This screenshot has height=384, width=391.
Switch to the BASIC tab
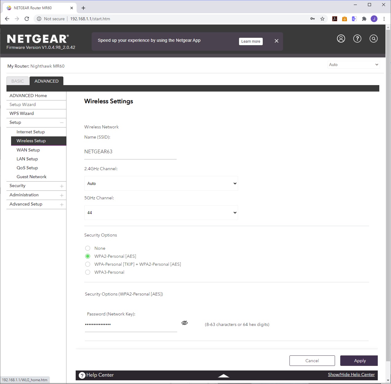pos(18,81)
